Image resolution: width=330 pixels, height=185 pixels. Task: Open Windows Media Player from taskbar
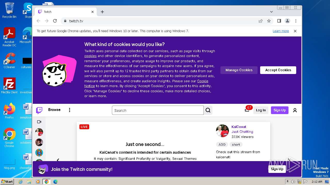(38, 182)
